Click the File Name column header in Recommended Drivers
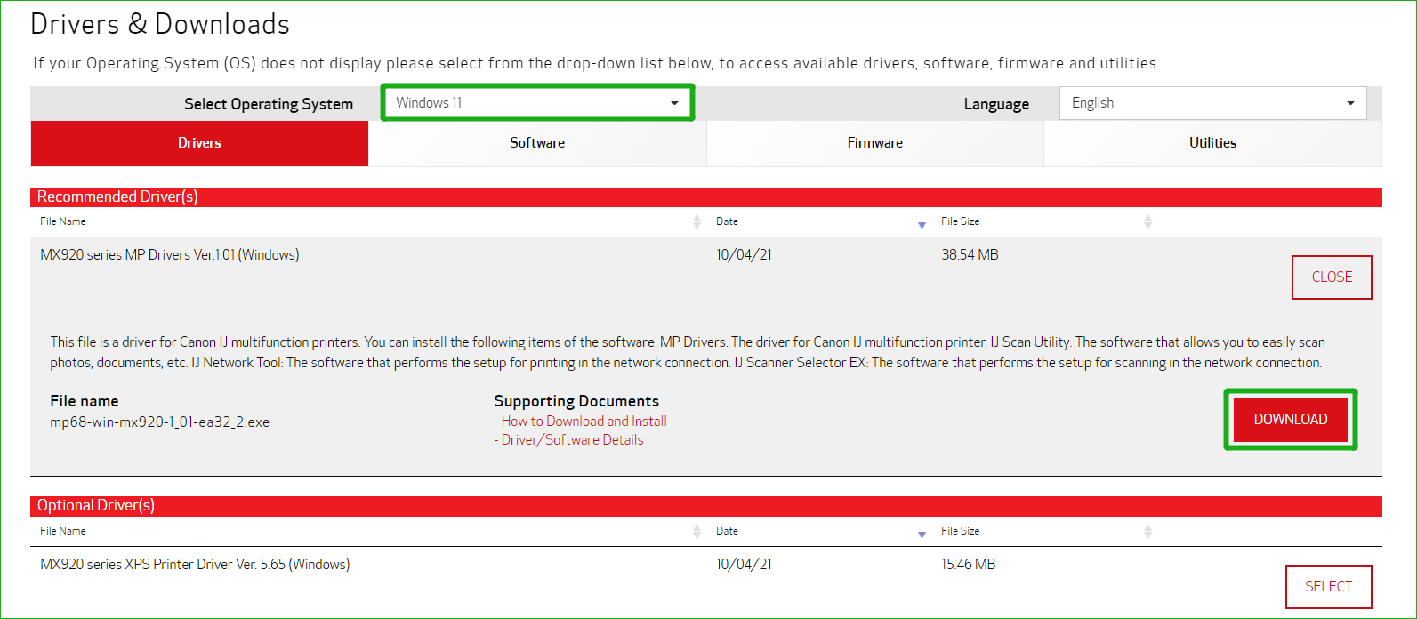1417x619 pixels. point(62,221)
